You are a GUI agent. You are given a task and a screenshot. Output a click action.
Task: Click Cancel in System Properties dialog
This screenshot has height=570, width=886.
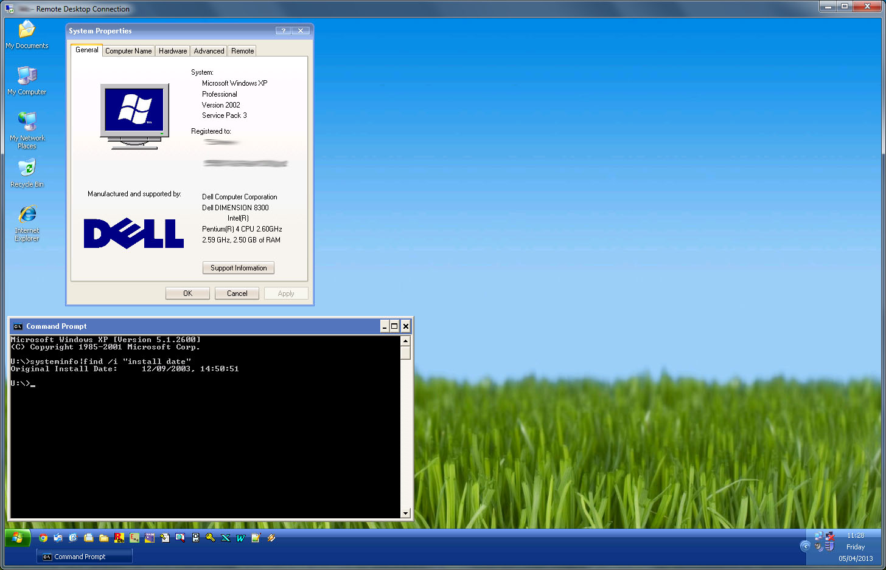point(237,294)
